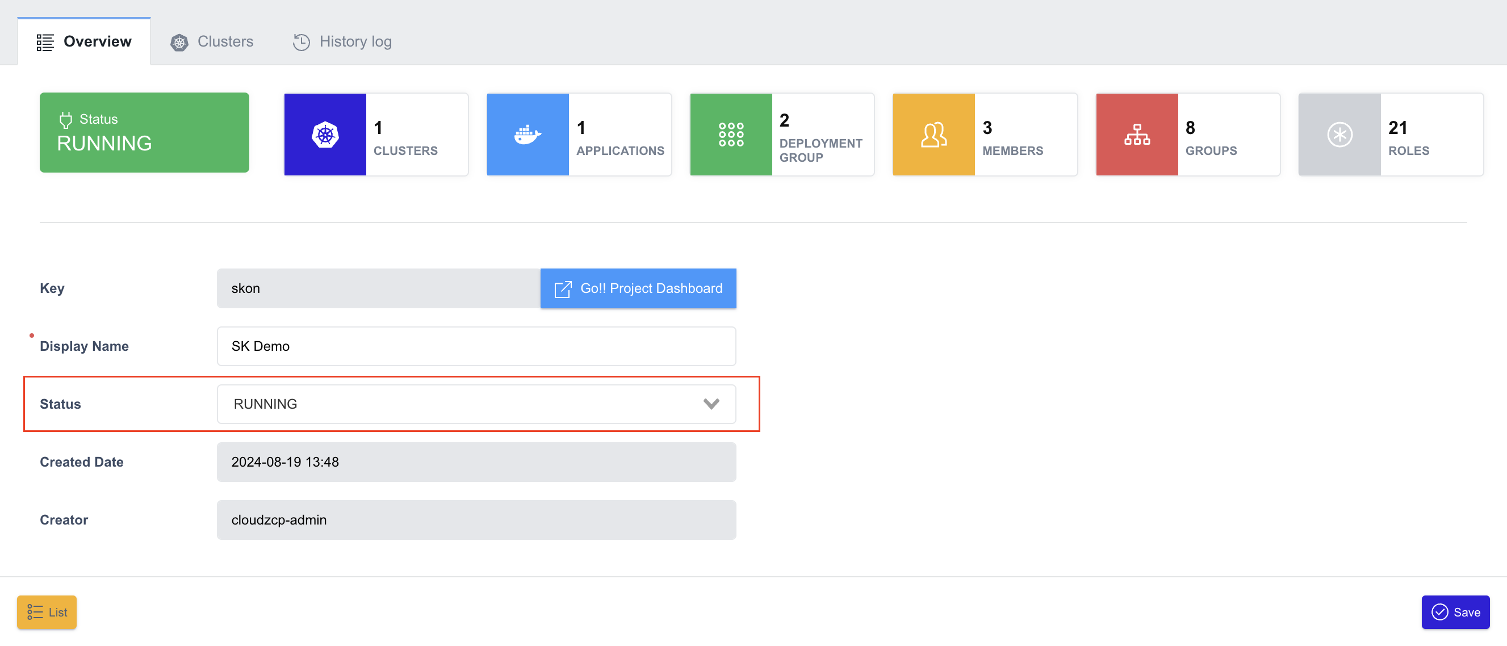Open the History log tab

[342, 41]
